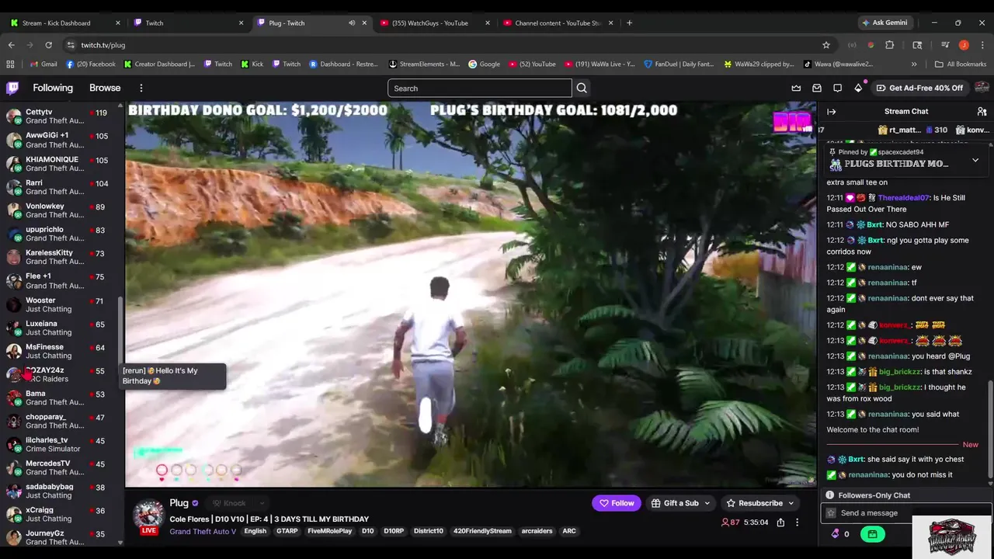Open a new browser tab
Image resolution: width=994 pixels, height=559 pixels.
click(x=629, y=23)
